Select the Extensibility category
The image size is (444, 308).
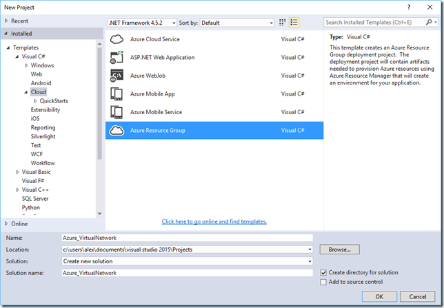point(46,110)
